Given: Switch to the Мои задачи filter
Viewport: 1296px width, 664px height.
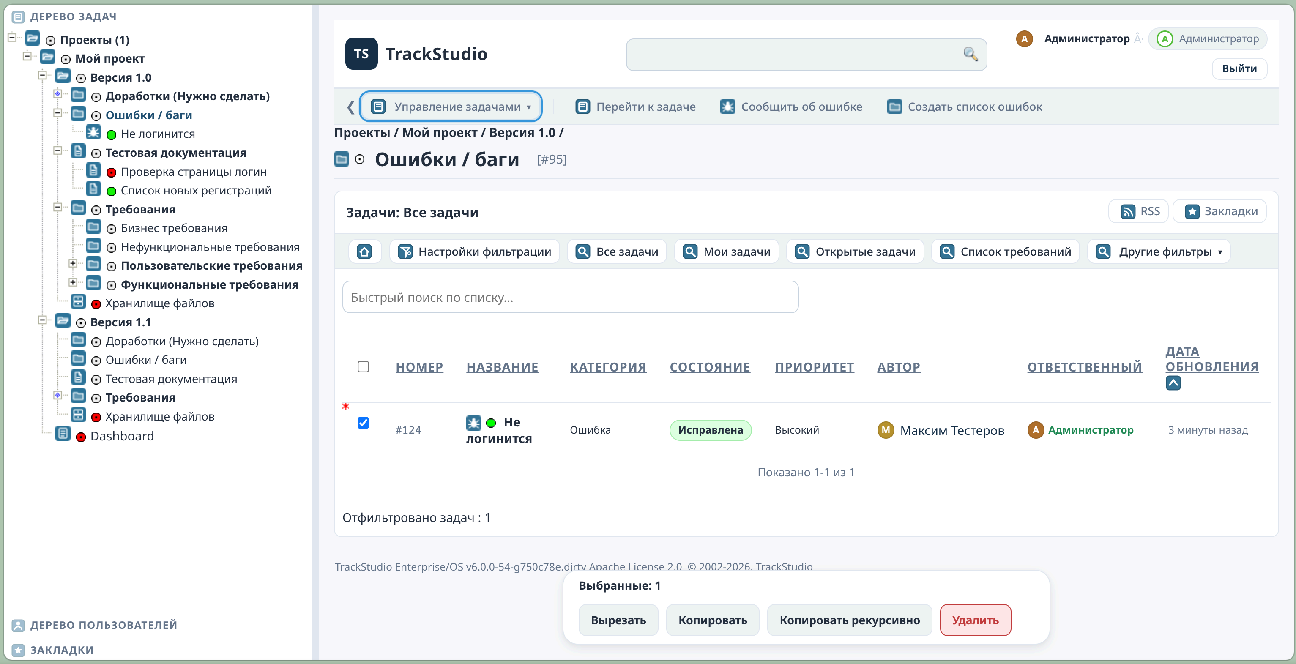Looking at the screenshot, I should click(x=726, y=251).
